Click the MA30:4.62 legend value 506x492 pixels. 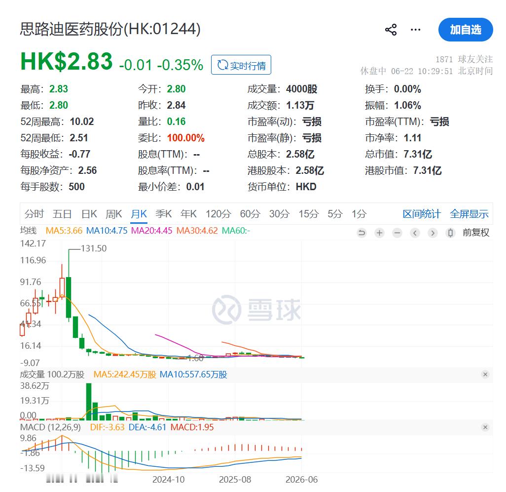[x=197, y=231]
